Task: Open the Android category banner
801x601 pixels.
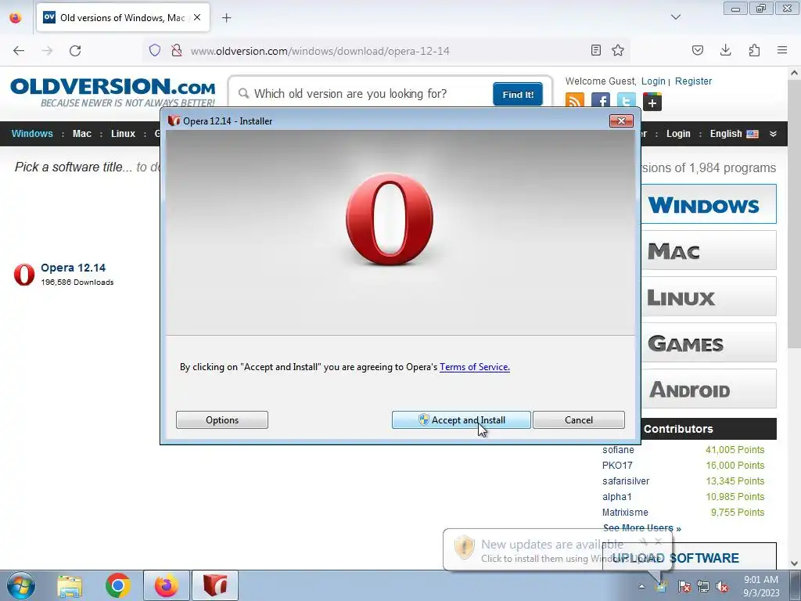Action: point(709,389)
